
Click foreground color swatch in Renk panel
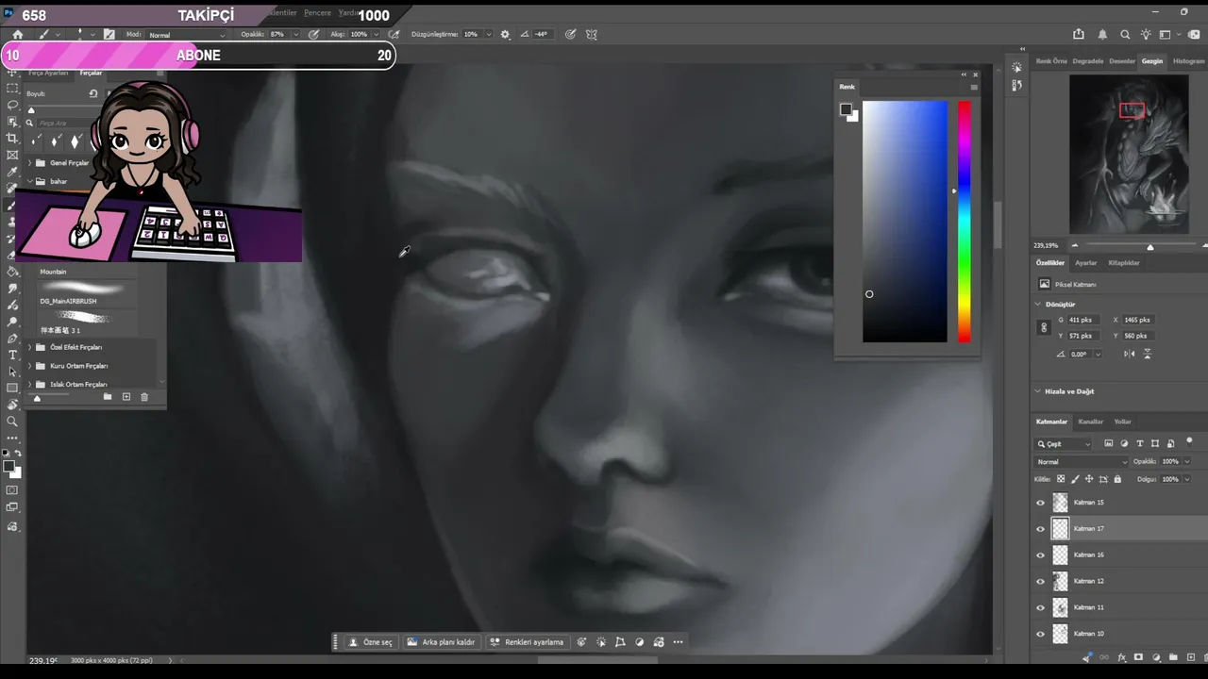click(846, 109)
